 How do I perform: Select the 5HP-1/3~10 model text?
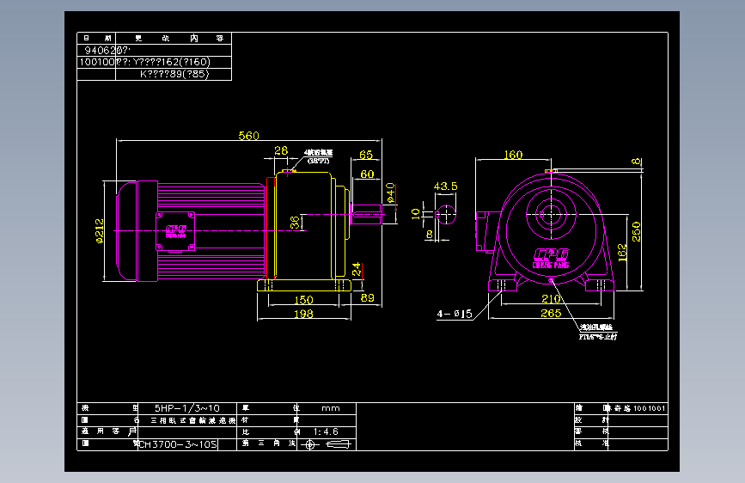click(x=187, y=408)
